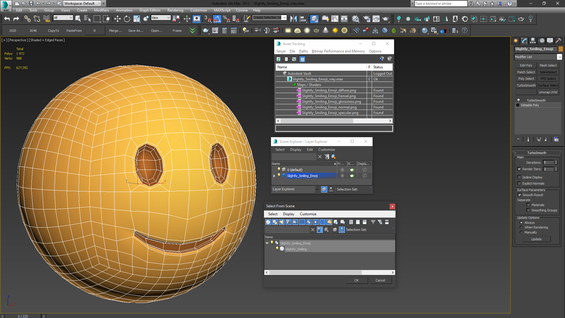Expand Slightly_Smiling_Emoji layer in Layer Explorer
Screen dimensions: 565x318
[274, 176]
